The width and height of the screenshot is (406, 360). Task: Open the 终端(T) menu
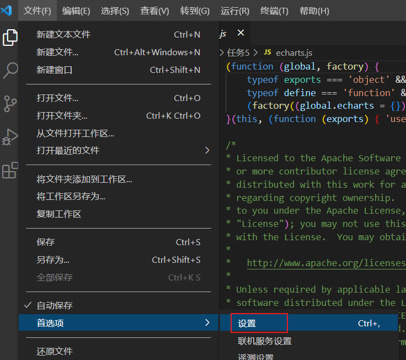[x=274, y=11]
